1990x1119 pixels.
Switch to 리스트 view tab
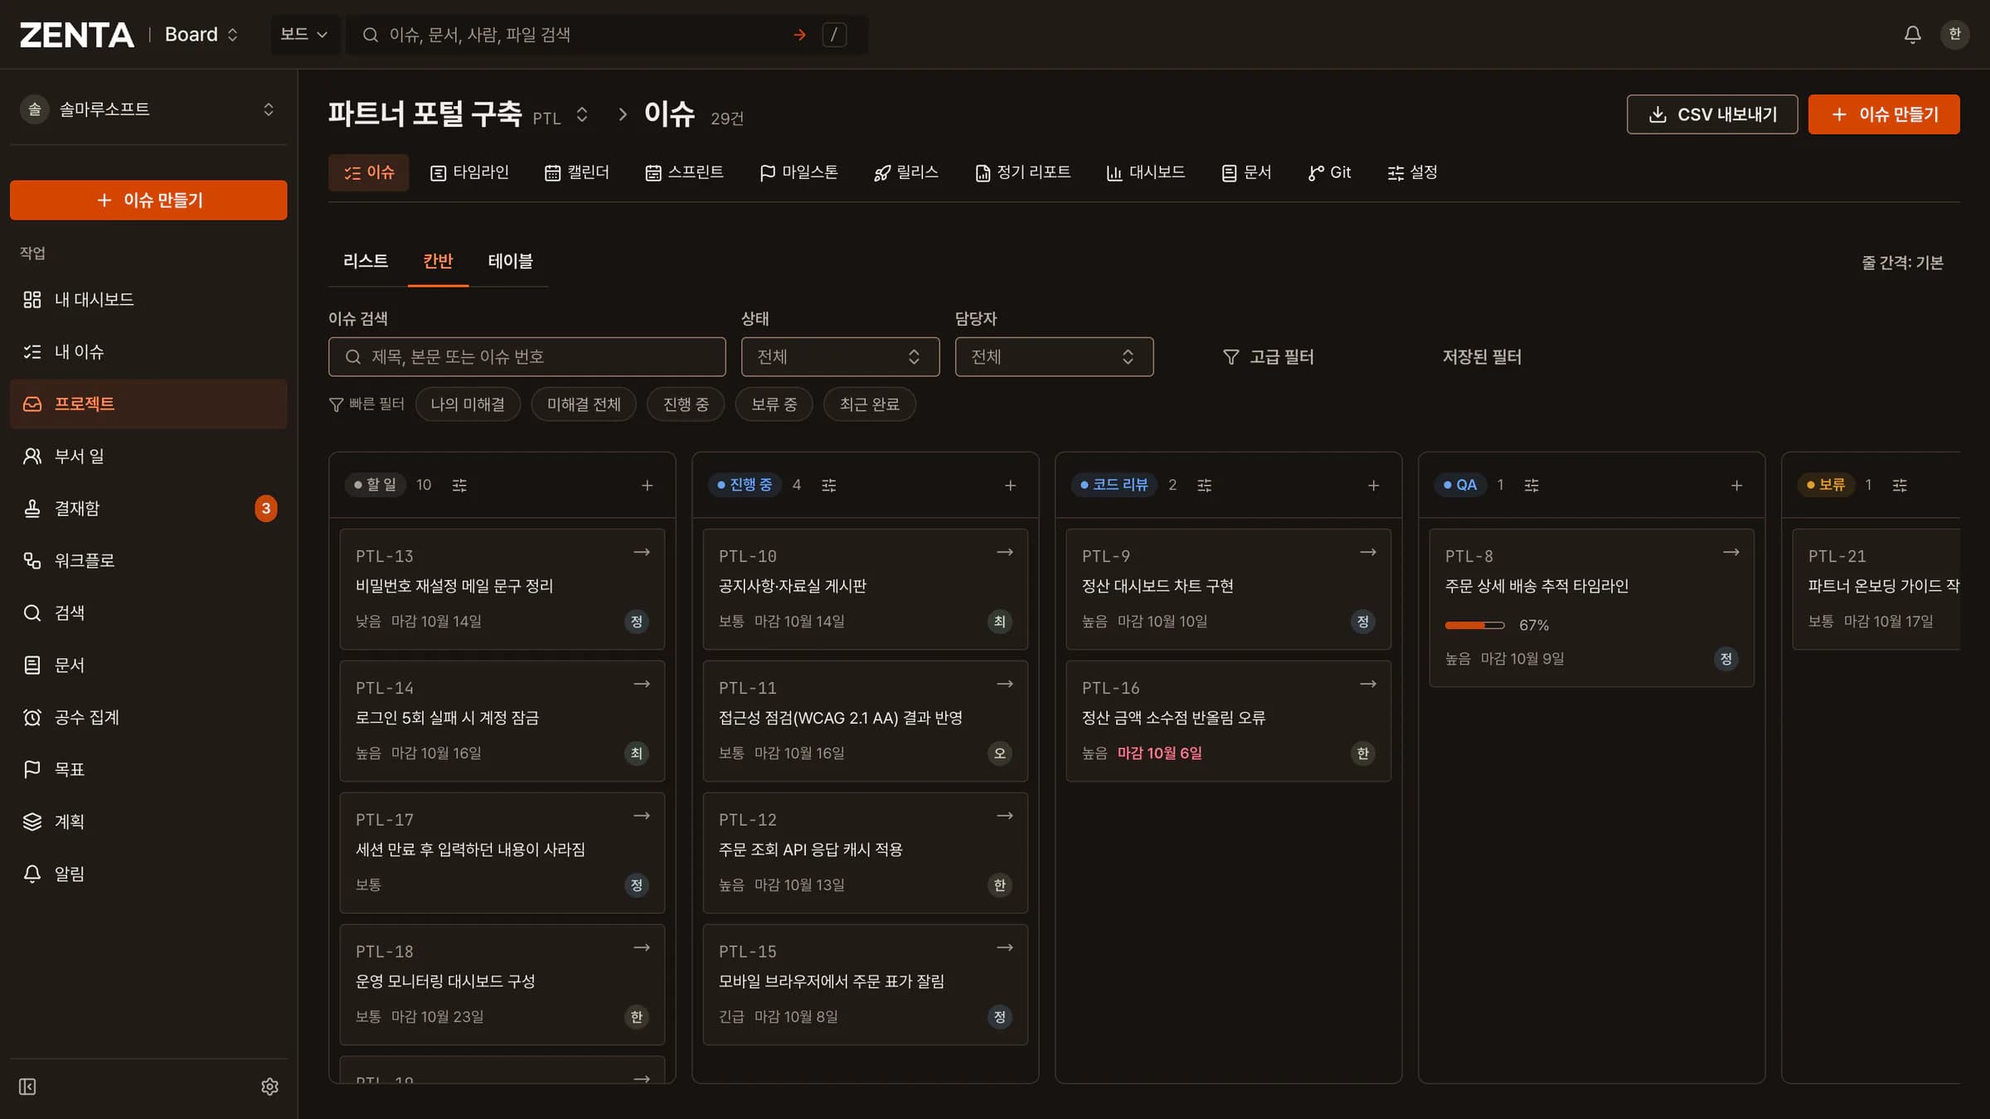[366, 261]
